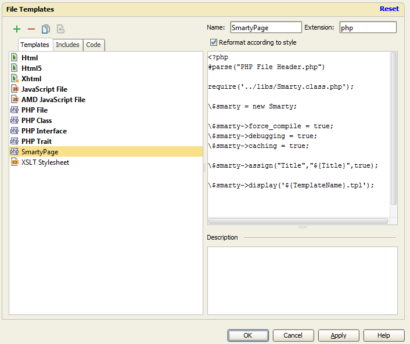This screenshot has height=344, width=410.
Task: Click the template editor vertical scrollbar
Action: click(394, 129)
